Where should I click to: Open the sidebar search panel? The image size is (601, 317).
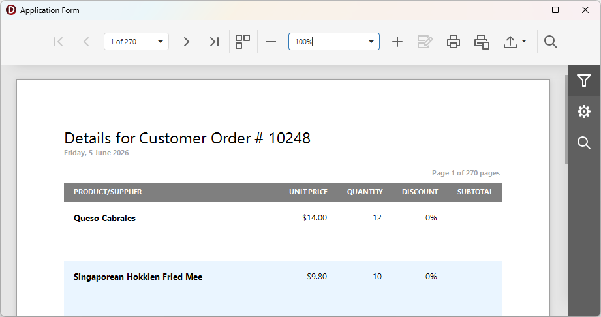coord(584,143)
